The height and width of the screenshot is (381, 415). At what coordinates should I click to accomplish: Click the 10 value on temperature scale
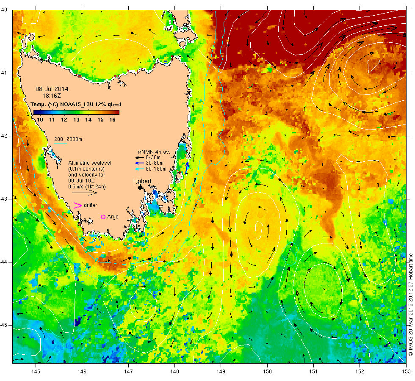(x=40, y=120)
